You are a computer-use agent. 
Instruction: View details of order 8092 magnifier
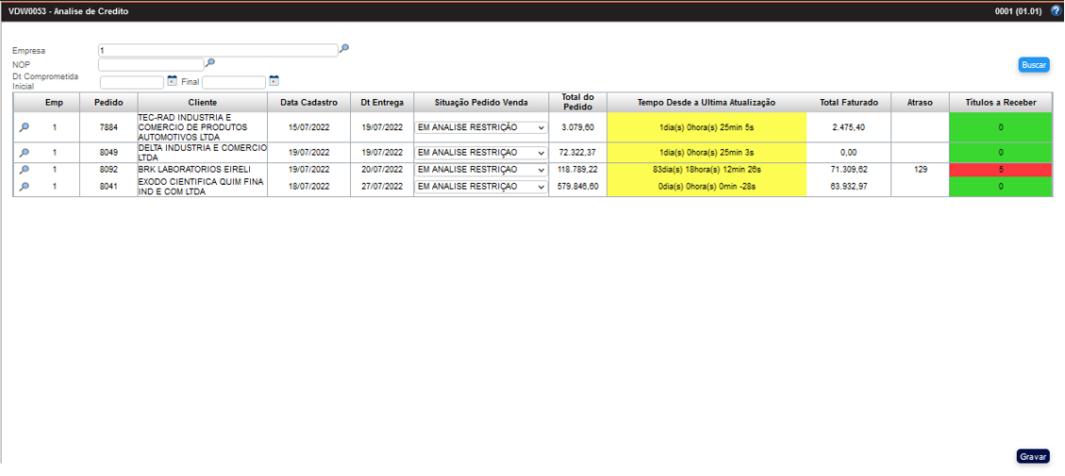point(25,170)
